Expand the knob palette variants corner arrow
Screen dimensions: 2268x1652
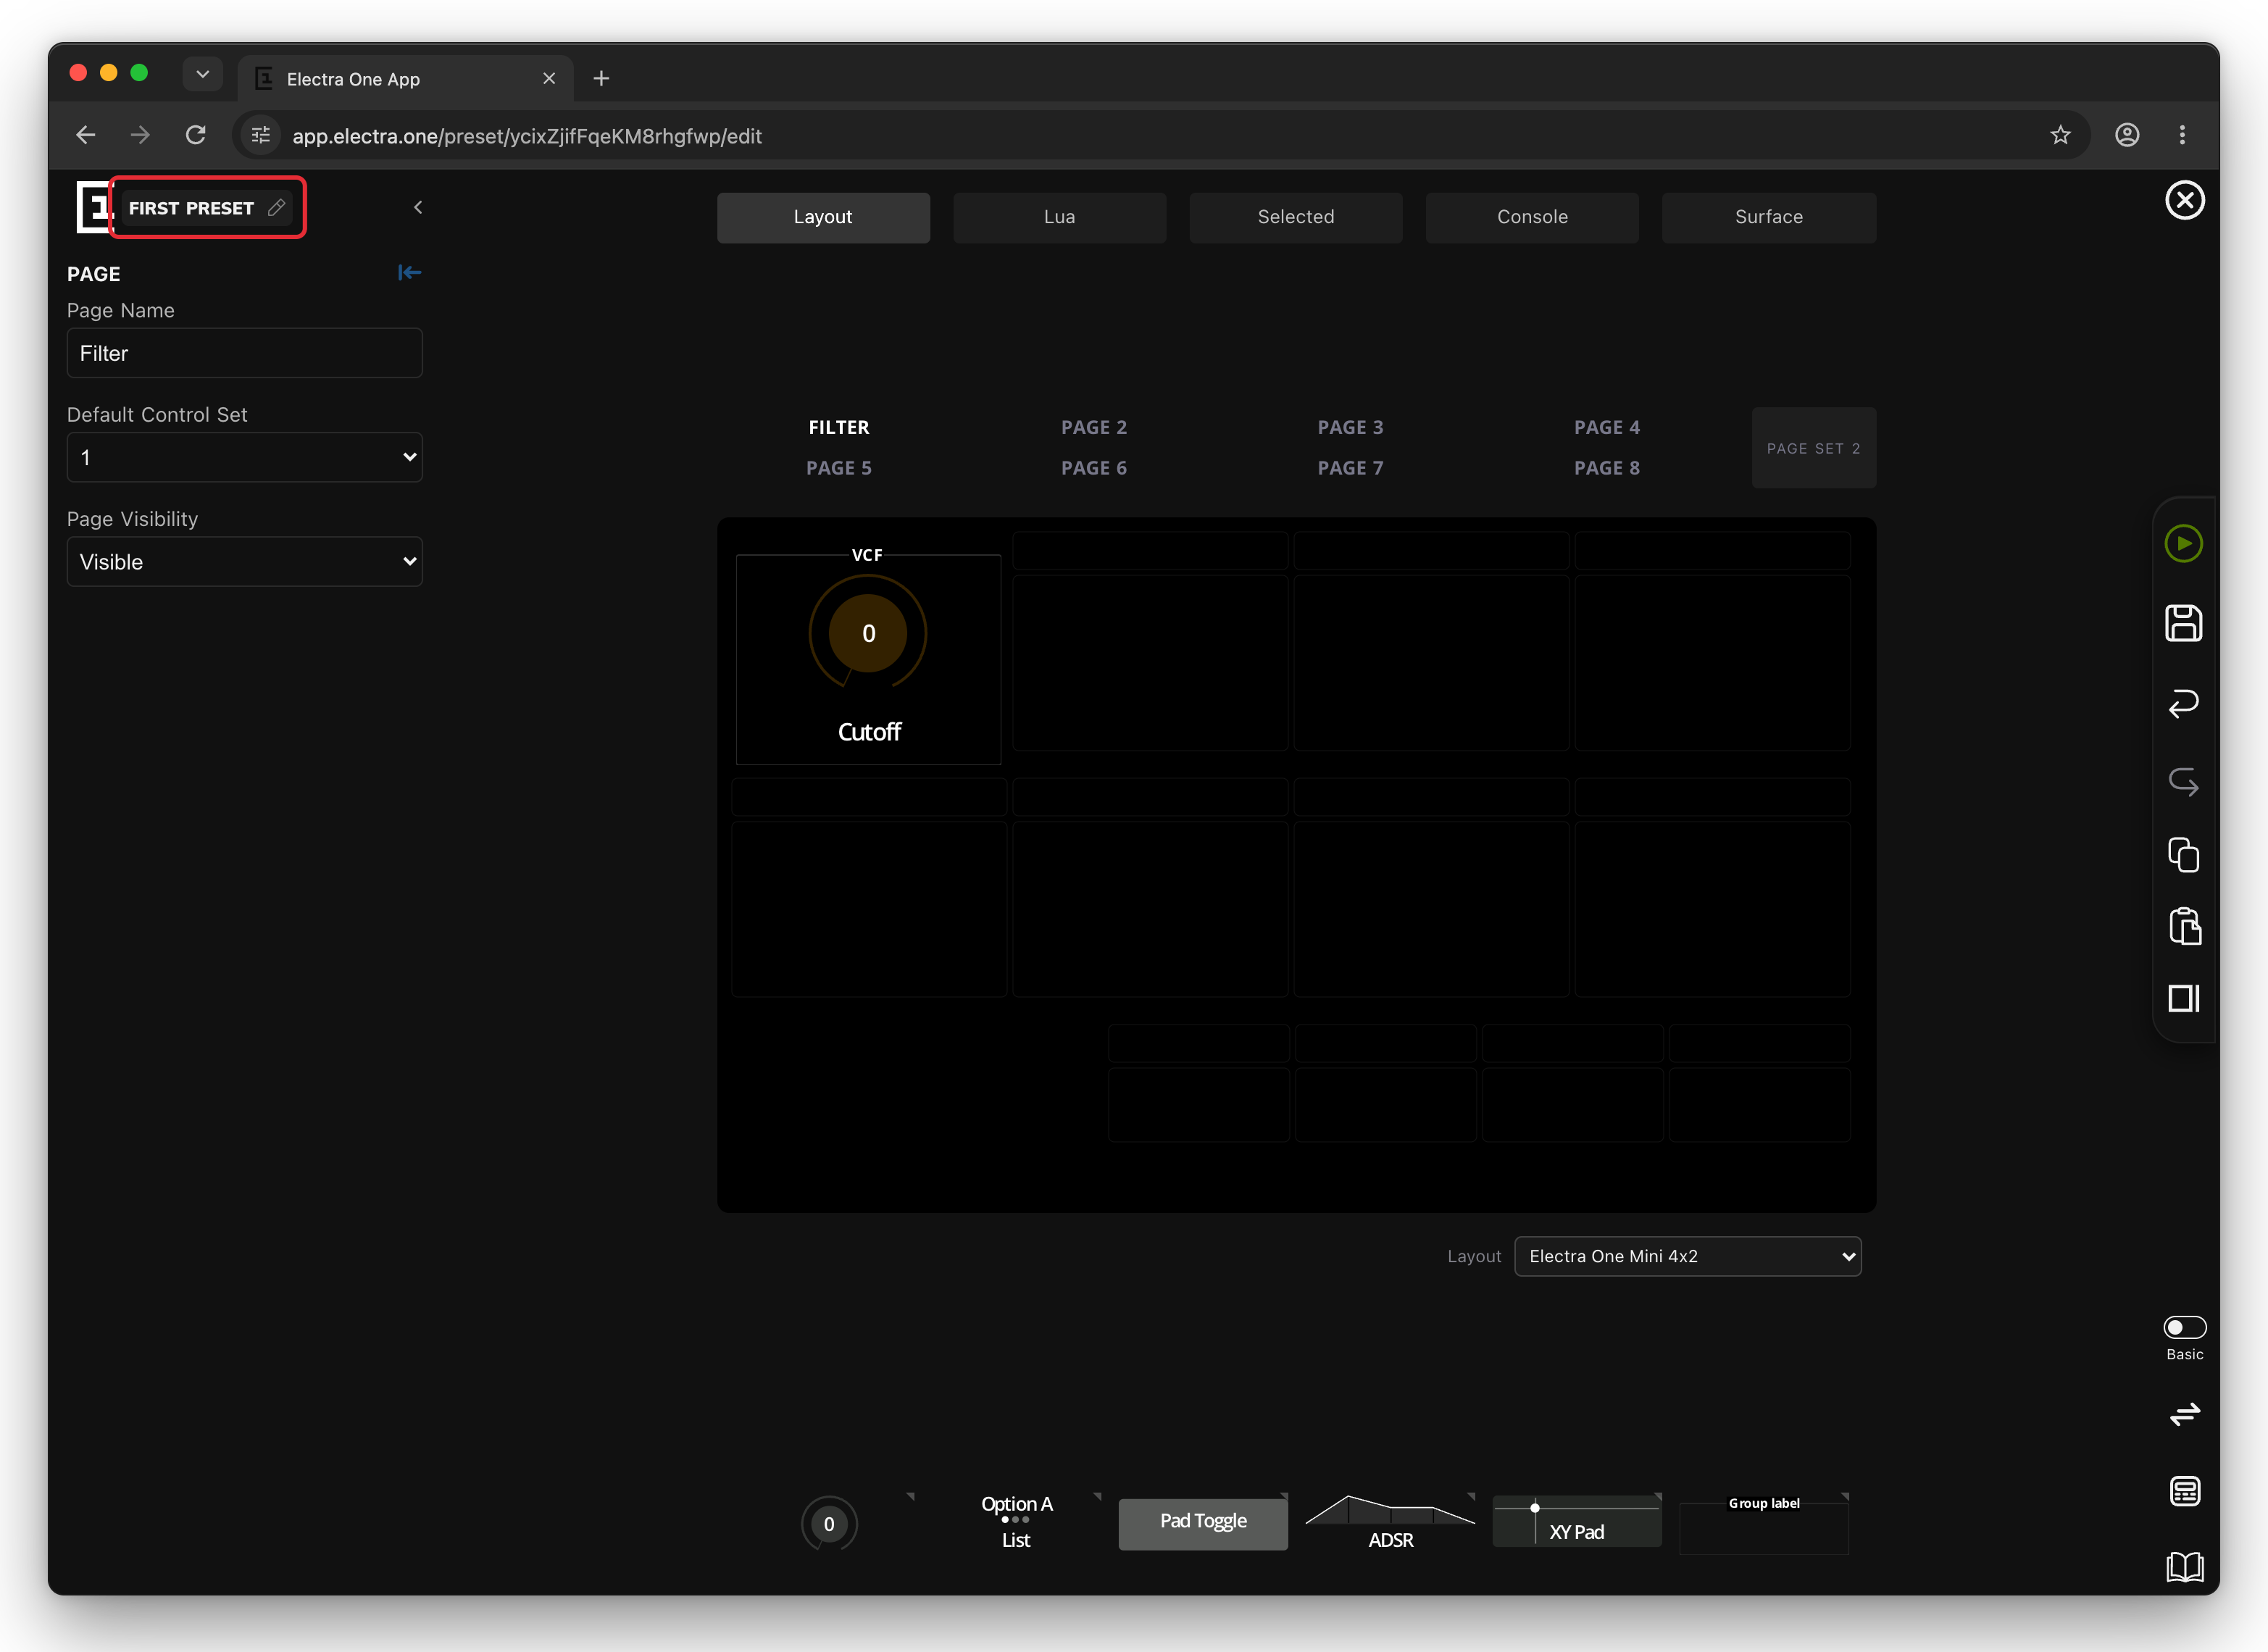[910, 1497]
